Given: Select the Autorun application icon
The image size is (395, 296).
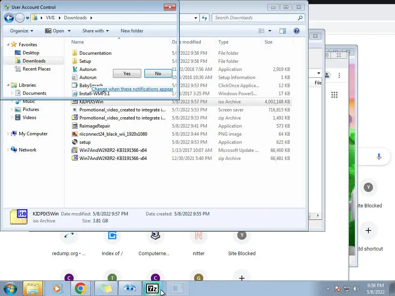Looking at the screenshot, I should coord(74,69).
